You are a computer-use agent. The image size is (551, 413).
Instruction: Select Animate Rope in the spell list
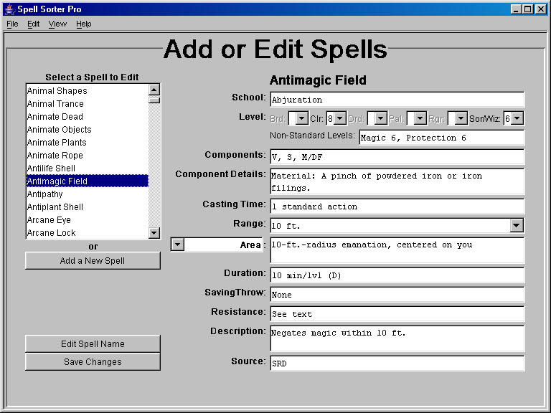87,155
